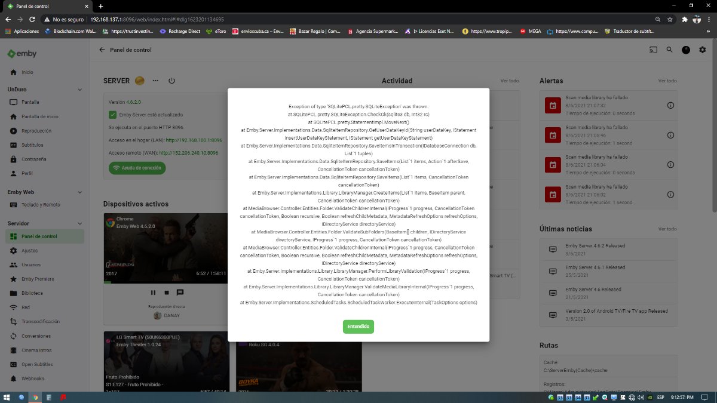Image resolution: width=717 pixels, height=403 pixels.
Task: Dismiss the error dialog with Entendido
Action: click(358, 327)
